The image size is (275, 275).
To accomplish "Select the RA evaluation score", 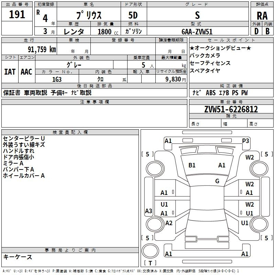I will 262,16.
